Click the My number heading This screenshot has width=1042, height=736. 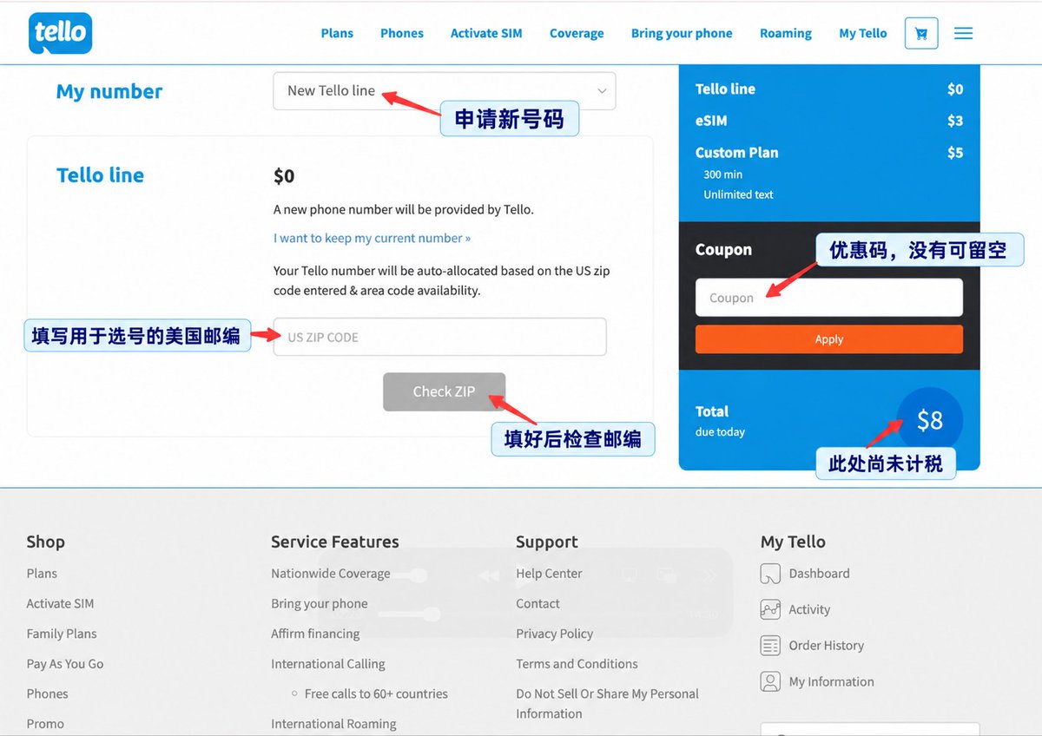(x=109, y=91)
